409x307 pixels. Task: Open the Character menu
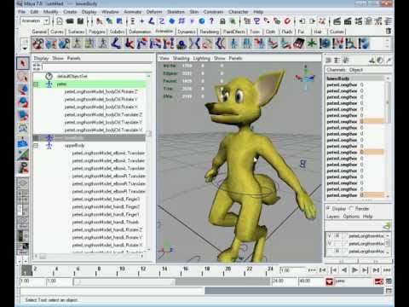[x=239, y=12]
